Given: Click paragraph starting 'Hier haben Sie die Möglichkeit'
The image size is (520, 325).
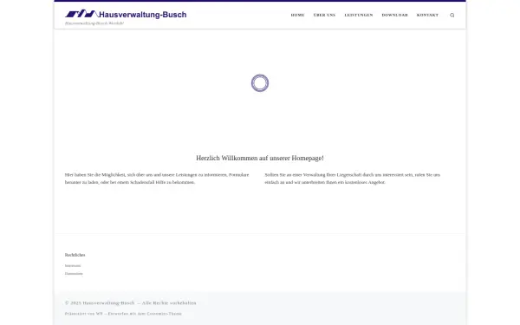Looking at the screenshot, I should [x=157, y=179].
